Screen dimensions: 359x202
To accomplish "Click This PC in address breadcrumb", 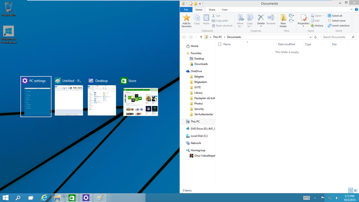I will click(x=217, y=37).
